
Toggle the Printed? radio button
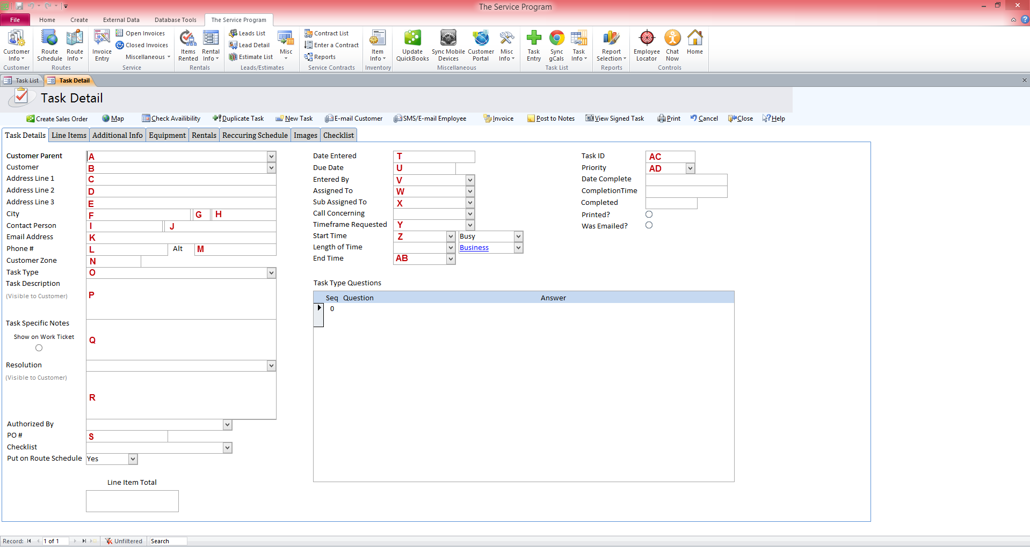click(649, 215)
